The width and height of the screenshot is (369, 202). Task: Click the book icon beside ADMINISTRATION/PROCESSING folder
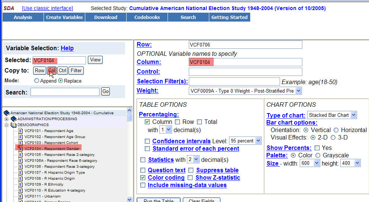(14, 119)
